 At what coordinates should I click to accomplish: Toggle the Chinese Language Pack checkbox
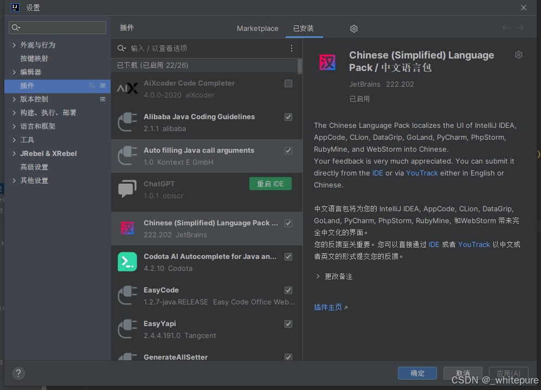click(288, 223)
